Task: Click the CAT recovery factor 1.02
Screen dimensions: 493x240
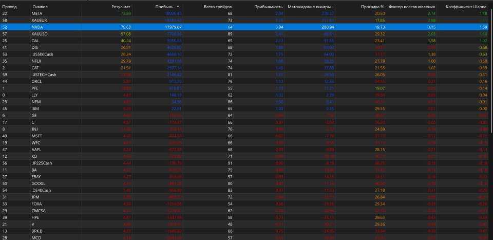Action: [x=432, y=68]
